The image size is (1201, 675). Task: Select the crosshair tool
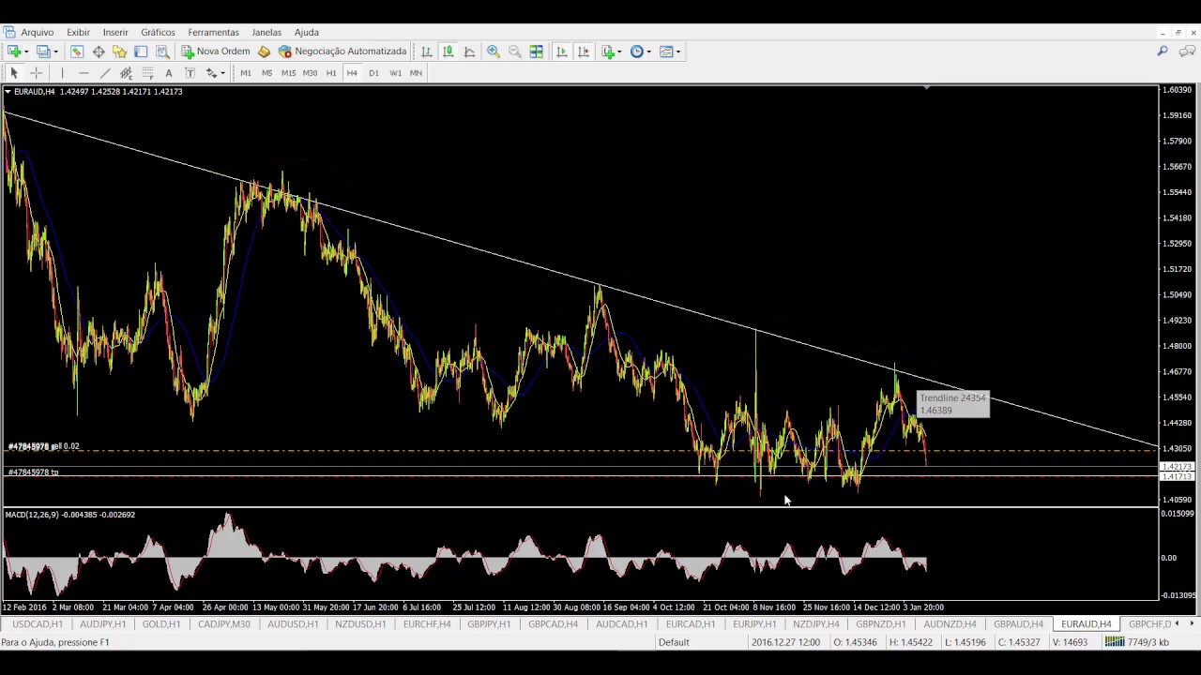[37, 73]
